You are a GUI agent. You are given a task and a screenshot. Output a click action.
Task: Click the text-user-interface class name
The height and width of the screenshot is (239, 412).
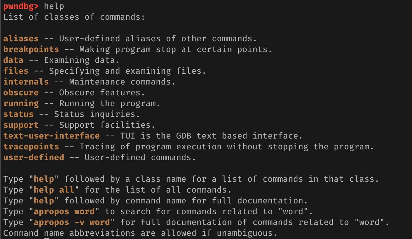51,136
